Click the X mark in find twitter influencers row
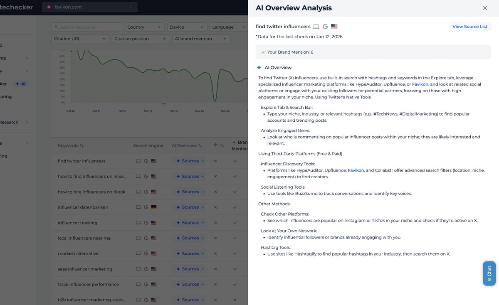Image resolution: width=499 pixels, height=305 pixels. point(215,161)
